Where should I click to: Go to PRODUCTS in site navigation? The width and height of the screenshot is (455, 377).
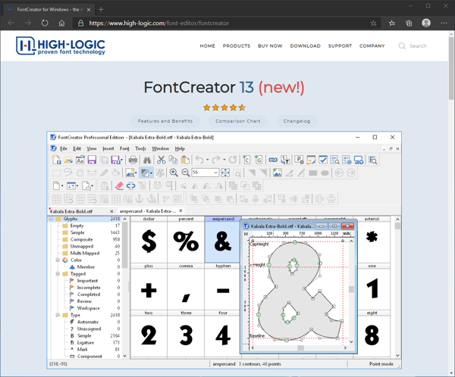click(x=237, y=45)
